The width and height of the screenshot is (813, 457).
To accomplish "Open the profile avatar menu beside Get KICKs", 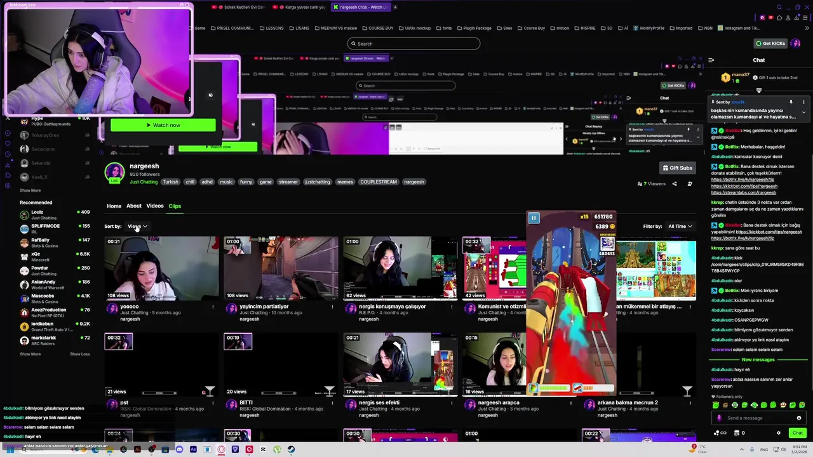I will click(795, 43).
